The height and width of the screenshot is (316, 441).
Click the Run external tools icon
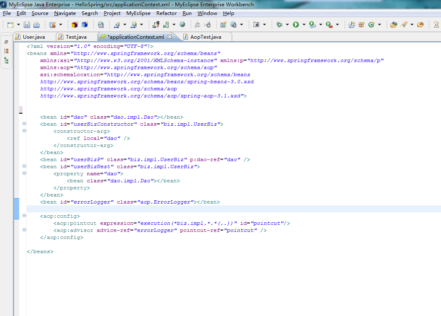click(329, 25)
